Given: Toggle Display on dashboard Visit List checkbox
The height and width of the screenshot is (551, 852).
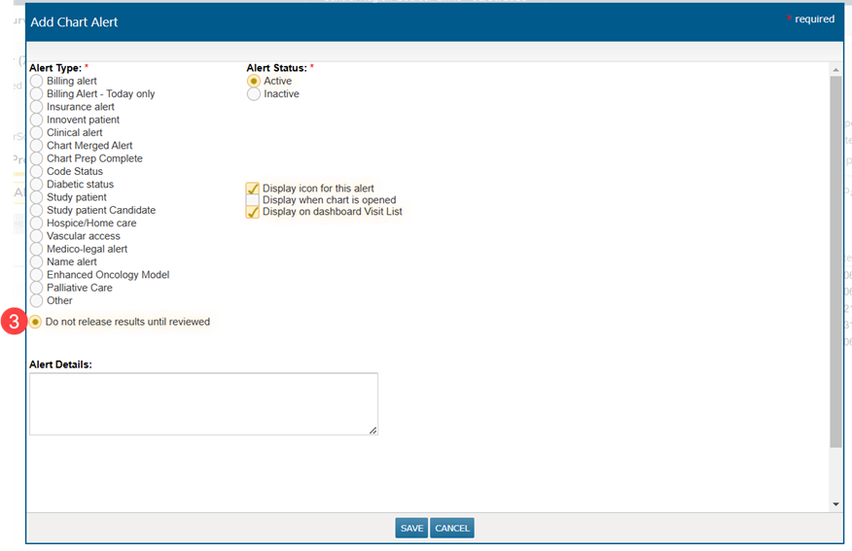Looking at the screenshot, I should pos(253,212).
